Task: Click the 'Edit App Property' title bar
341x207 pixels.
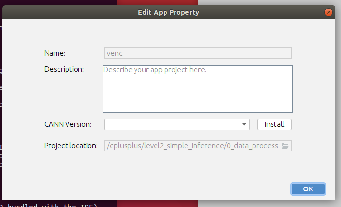Action: pyautogui.click(x=169, y=12)
